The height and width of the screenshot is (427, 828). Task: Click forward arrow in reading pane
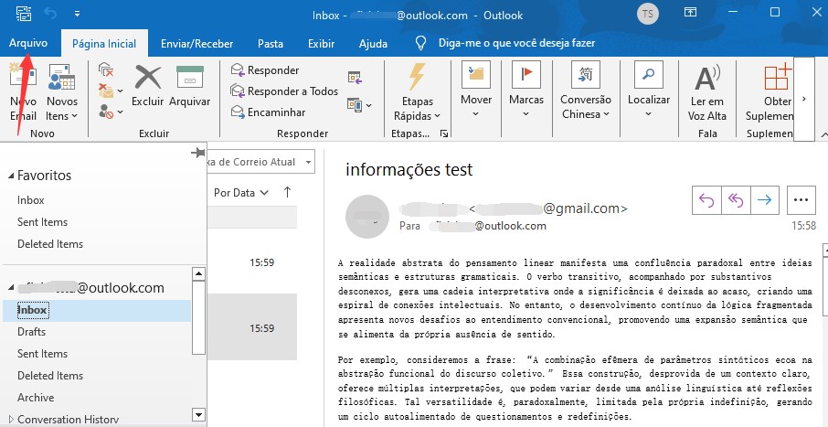point(765,199)
